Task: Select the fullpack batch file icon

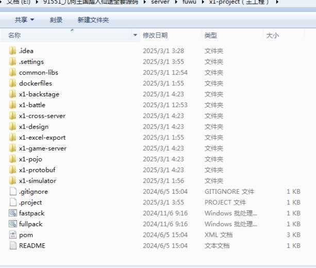Action: click(x=13, y=224)
